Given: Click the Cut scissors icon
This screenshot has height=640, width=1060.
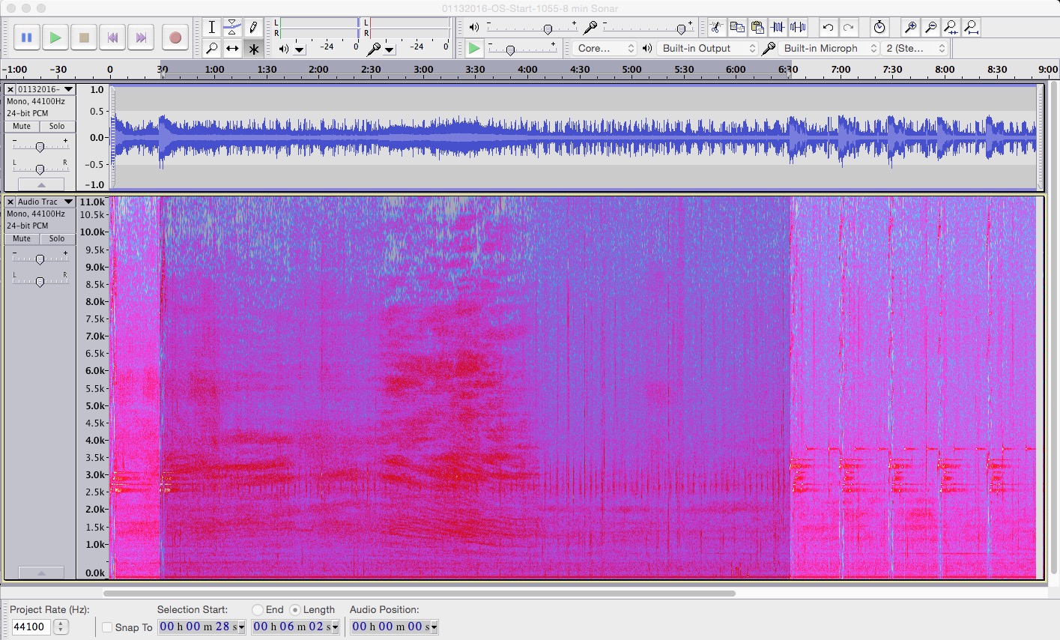Looking at the screenshot, I should (716, 28).
